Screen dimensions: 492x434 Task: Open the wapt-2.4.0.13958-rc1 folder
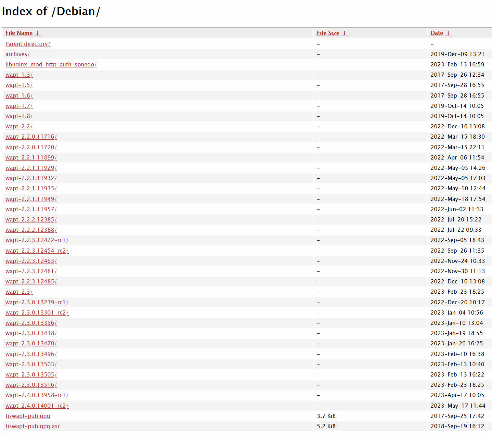(x=37, y=395)
